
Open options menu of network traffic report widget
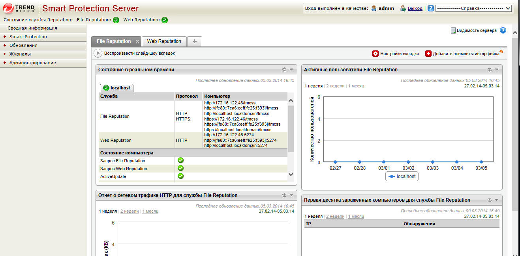tap(291, 195)
